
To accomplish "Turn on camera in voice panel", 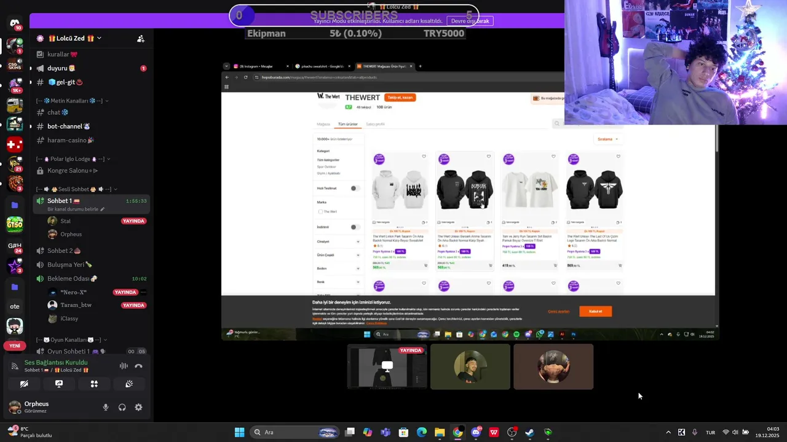I will (24, 384).
